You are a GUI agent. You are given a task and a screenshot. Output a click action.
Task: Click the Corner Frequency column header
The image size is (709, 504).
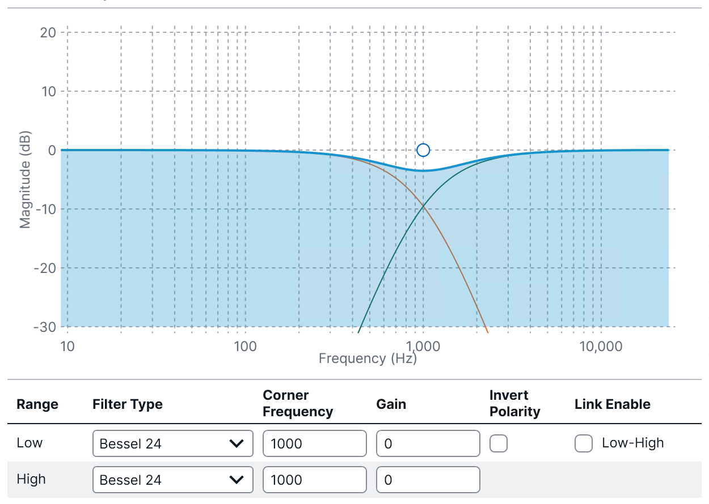click(298, 403)
